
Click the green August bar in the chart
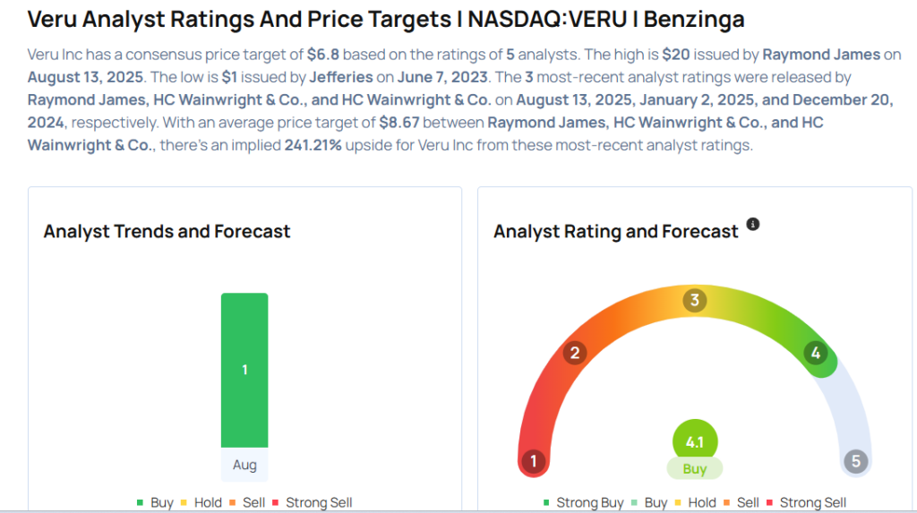[244, 370]
